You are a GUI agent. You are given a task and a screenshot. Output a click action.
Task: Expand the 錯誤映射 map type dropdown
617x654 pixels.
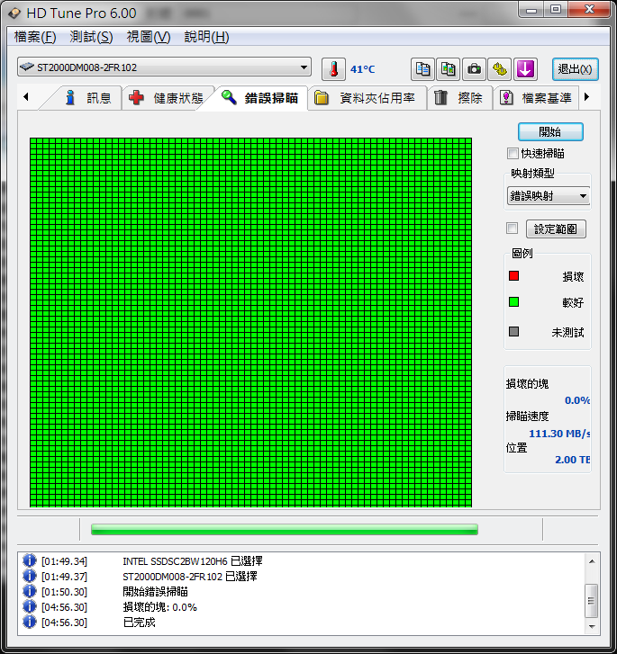[548, 195]
